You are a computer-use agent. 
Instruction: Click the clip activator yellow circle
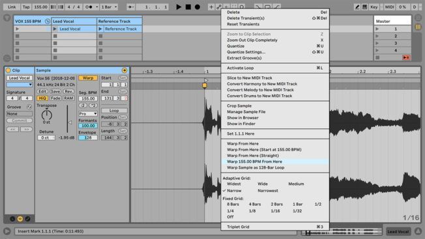tap(8, 70)
